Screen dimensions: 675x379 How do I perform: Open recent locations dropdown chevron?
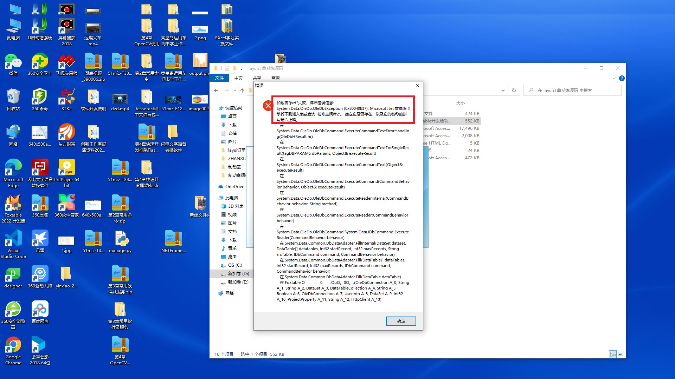pyautogui.click(x=235, y=91)
